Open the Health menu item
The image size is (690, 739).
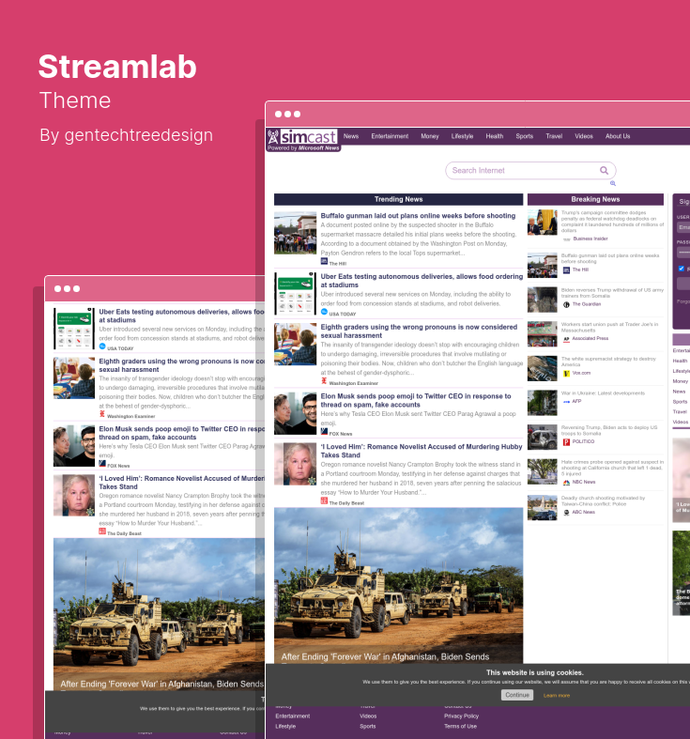495,136
